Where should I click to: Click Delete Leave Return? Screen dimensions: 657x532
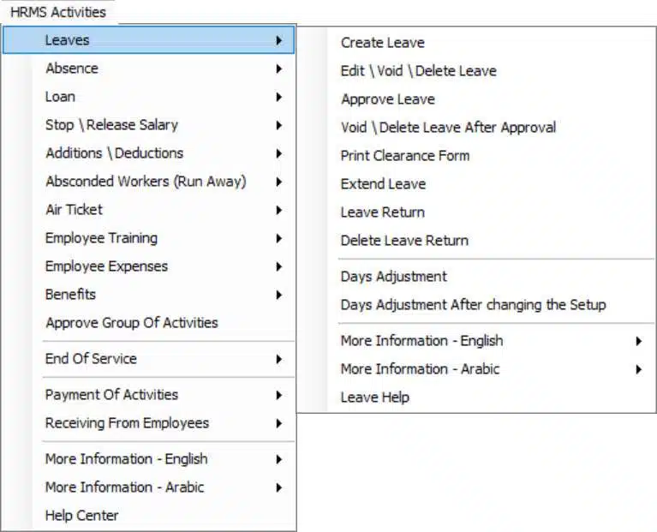pyautogui.click(x=405, y=241)
